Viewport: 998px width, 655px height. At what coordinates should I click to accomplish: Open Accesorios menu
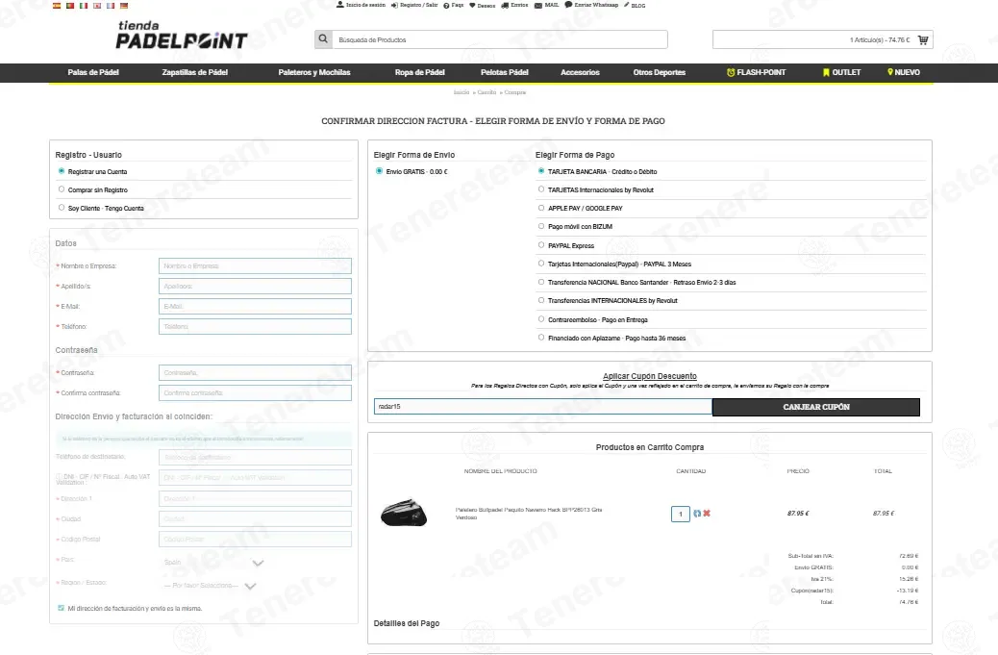point(580,72)
